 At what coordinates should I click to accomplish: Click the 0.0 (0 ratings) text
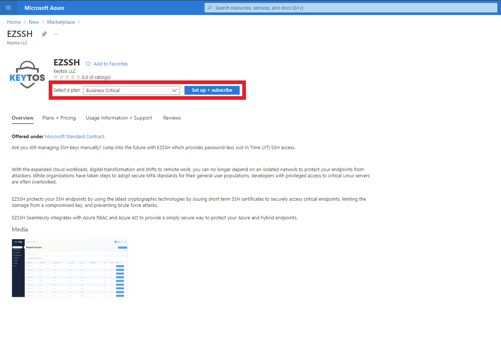click(x=96, y=77)
